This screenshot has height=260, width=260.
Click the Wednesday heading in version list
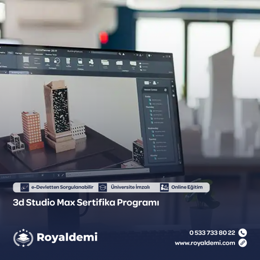pyautogui.click(x=153, y=128)
